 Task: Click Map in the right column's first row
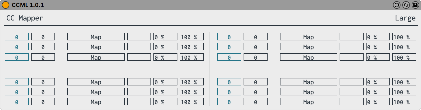point(309,37)
